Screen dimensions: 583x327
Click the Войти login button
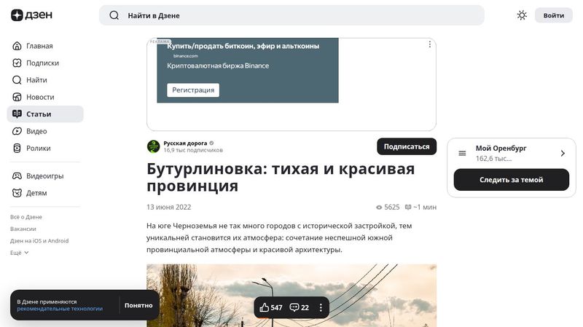553,15
